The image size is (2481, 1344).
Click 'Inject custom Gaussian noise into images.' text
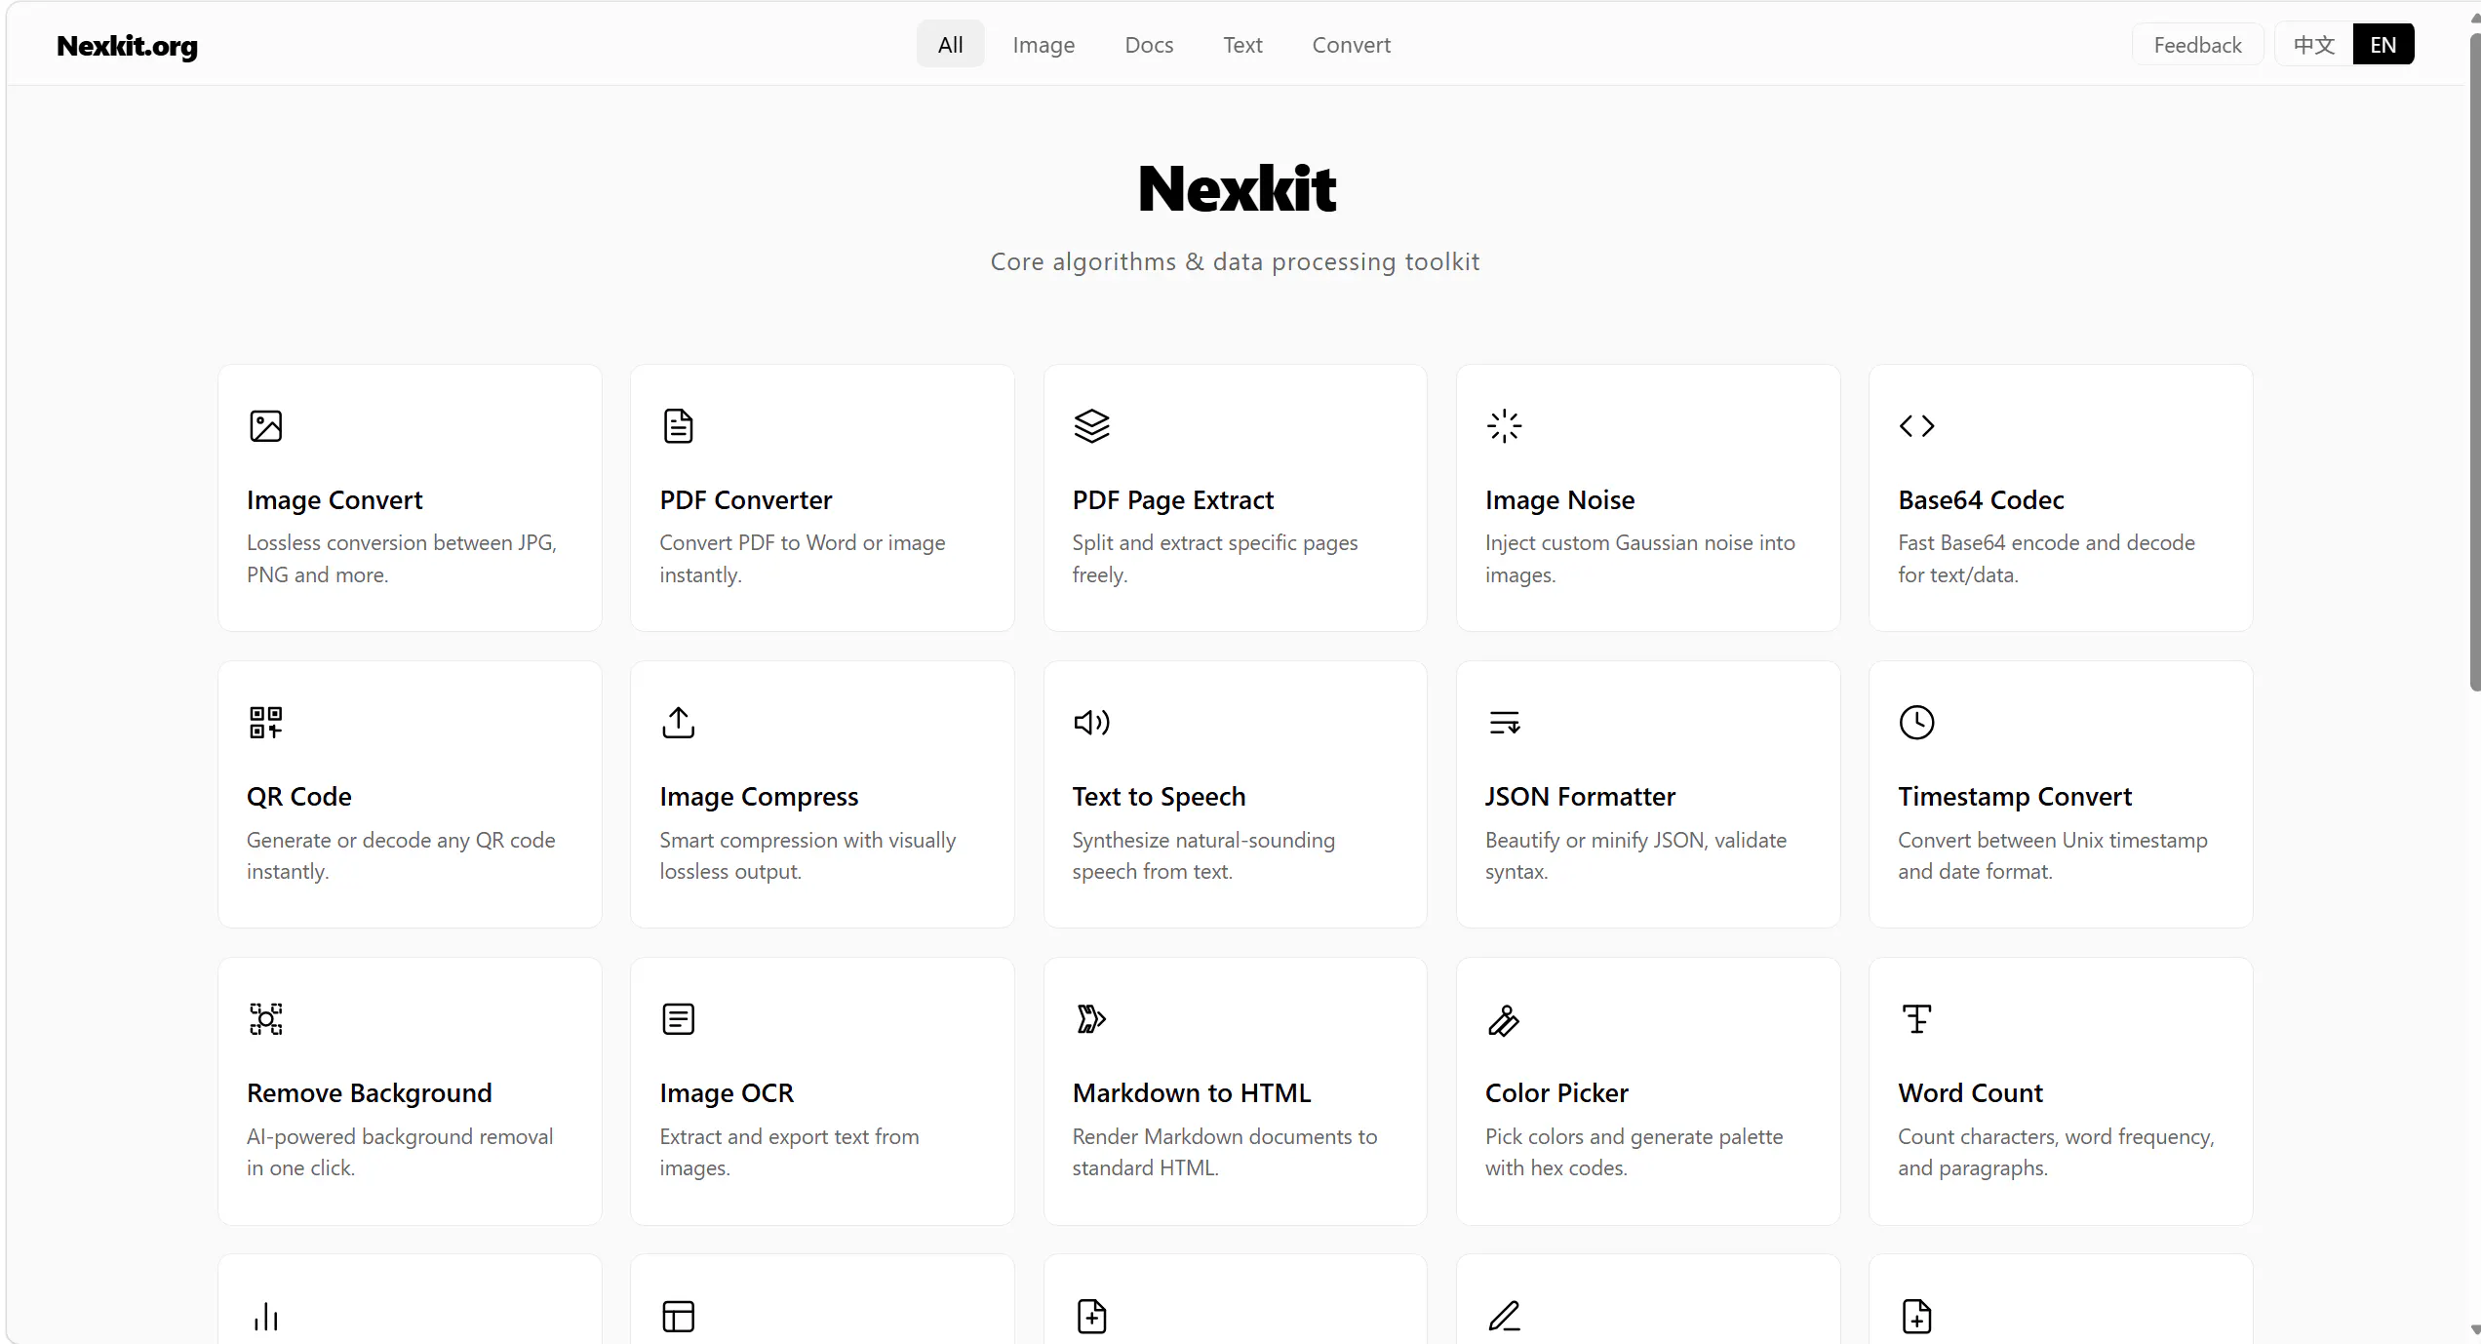click(1640, 559)
